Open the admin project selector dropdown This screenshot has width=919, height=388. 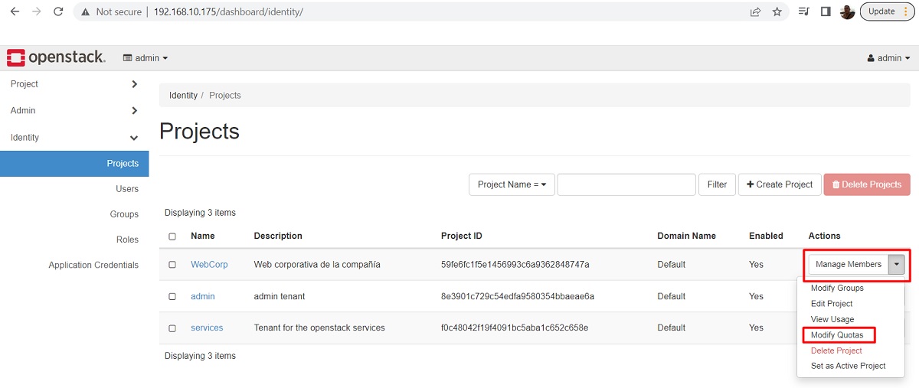(146, 58)
